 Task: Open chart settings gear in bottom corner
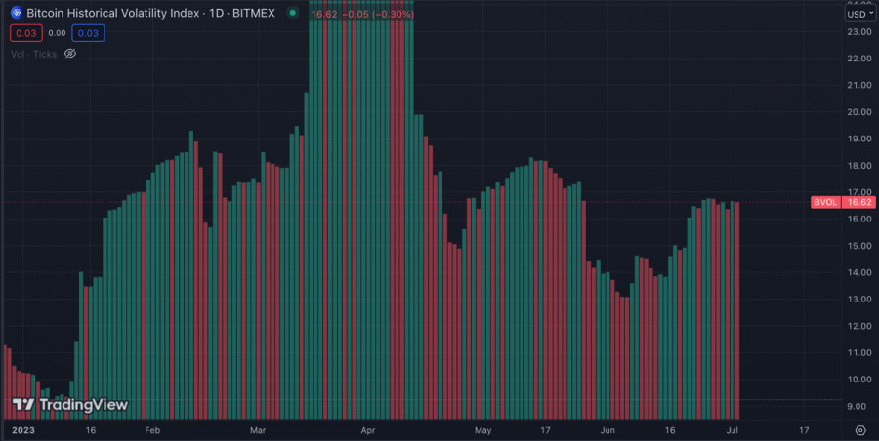859,429
